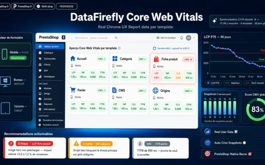Click the Catégorie grid icon
This screenshot has width=265, height=165.
tap(115, 59)
